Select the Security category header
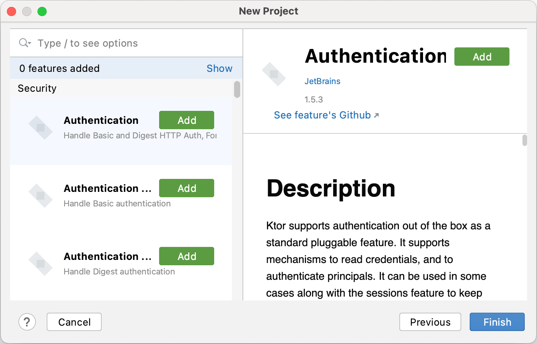Image resolution: width=537 pixels, height=344 pixels. pos(37,88)
